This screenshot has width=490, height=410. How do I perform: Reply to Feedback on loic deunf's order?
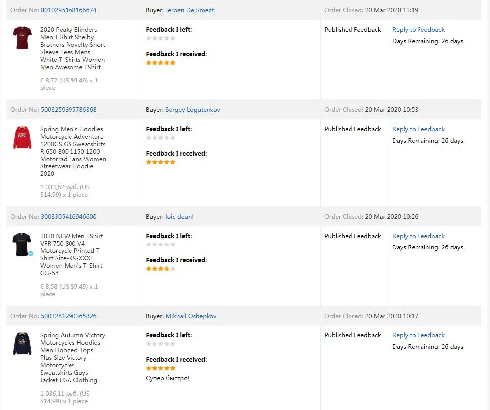(419, 236)
